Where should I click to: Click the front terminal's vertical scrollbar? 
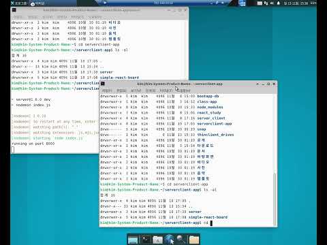coord(275,199)
